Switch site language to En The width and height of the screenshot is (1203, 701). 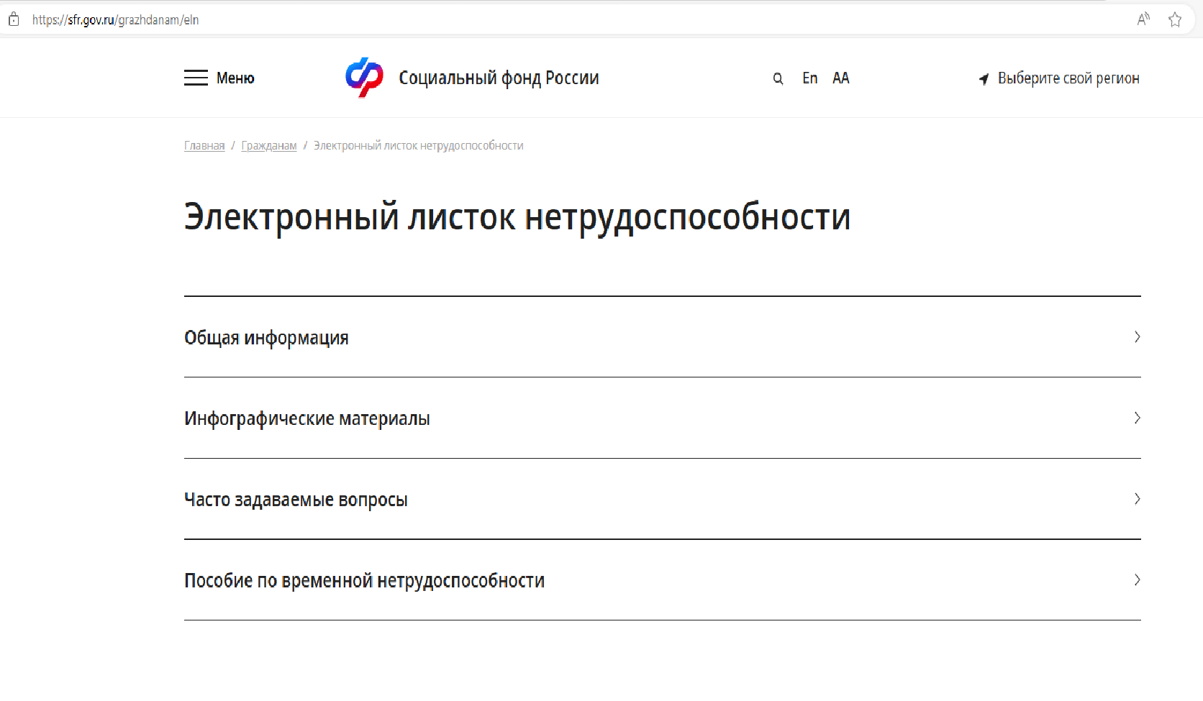[810, 78]
